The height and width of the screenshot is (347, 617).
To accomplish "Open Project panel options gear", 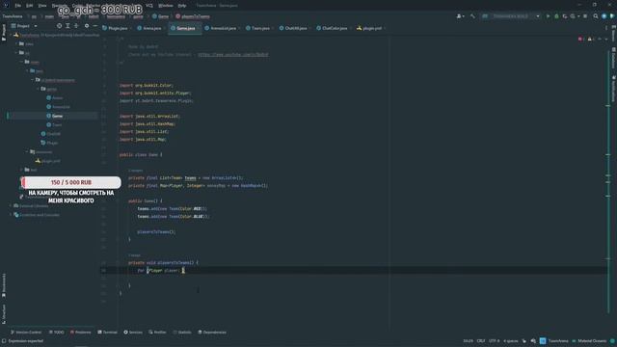I will coord(87,26).
